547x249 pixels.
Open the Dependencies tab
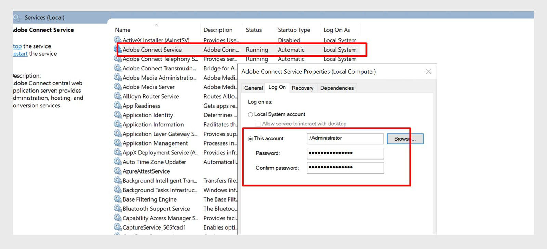coord(337,88)
